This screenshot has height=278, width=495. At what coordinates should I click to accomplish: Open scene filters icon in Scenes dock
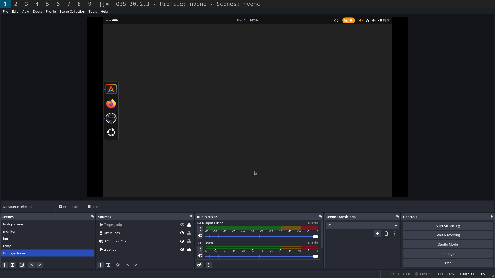tap(22, 265)
